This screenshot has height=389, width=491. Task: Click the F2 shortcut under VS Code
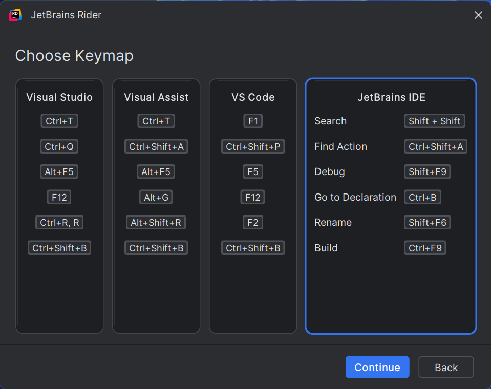point(253,223)
